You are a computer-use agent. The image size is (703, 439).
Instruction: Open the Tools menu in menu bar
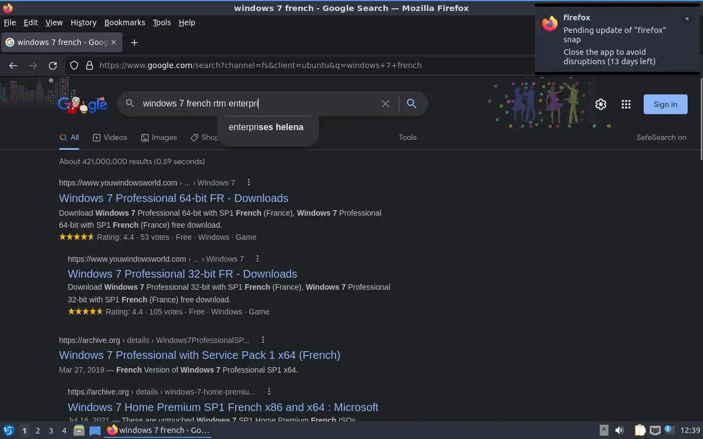pos(161,22)
